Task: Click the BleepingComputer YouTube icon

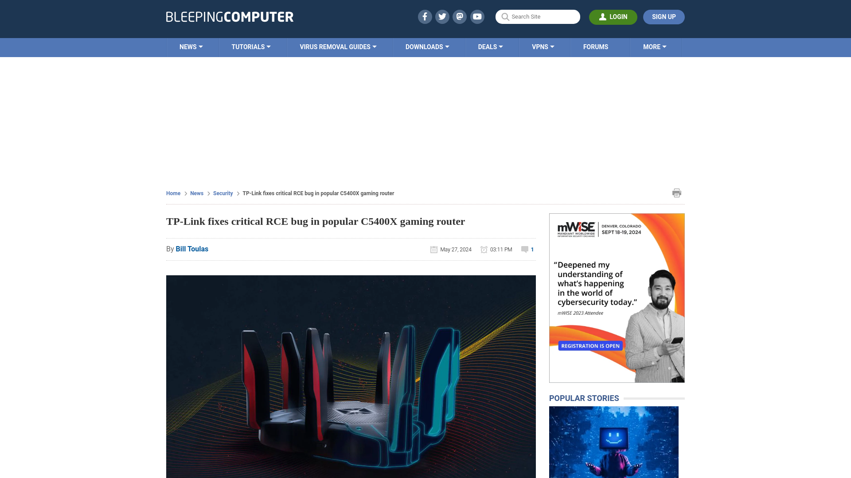Action: 477,16
